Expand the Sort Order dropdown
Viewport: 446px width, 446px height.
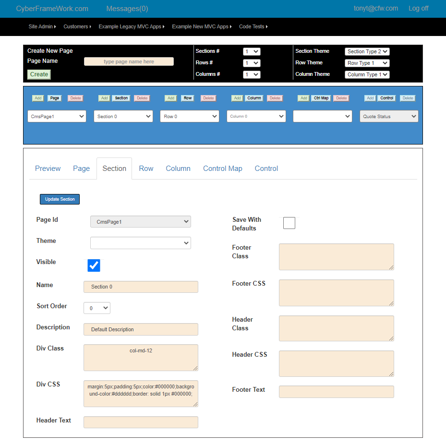(96, 308)
